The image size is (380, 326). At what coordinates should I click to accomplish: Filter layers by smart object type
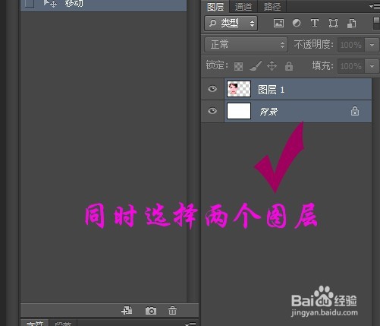[x=352, y=24]
